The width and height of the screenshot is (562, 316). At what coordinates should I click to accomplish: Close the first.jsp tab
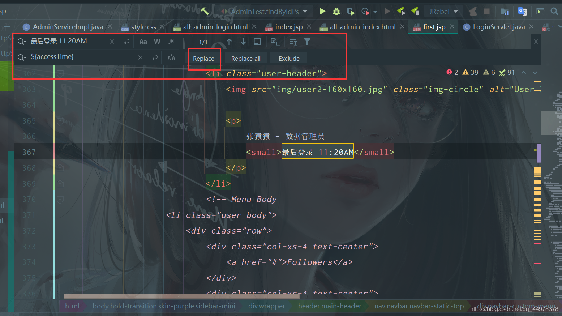[452, 27]
